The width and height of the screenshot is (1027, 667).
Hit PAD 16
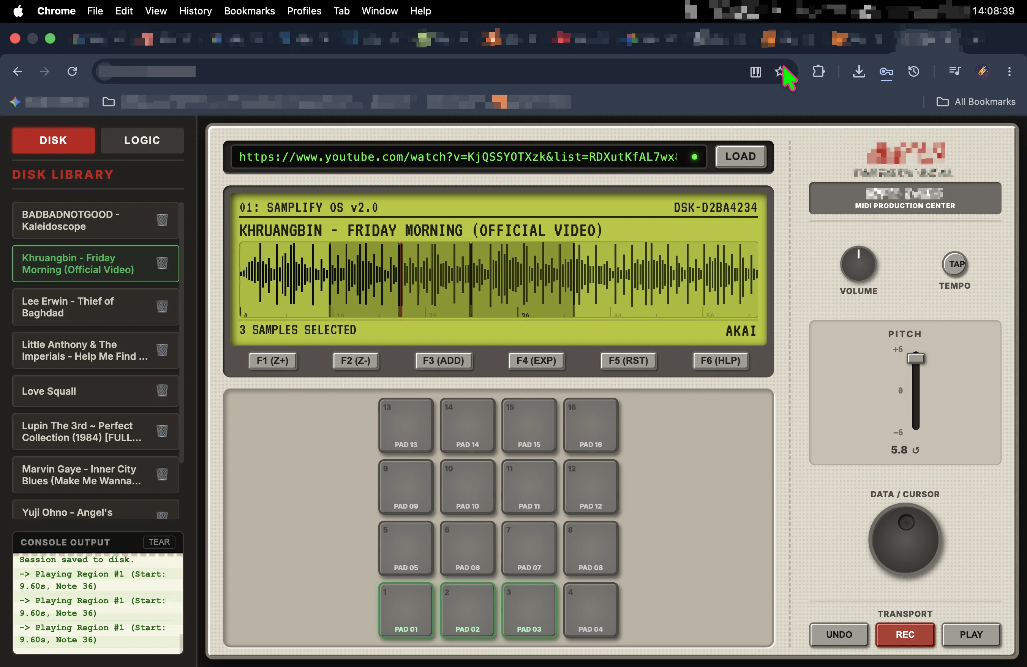coord(591,425)
